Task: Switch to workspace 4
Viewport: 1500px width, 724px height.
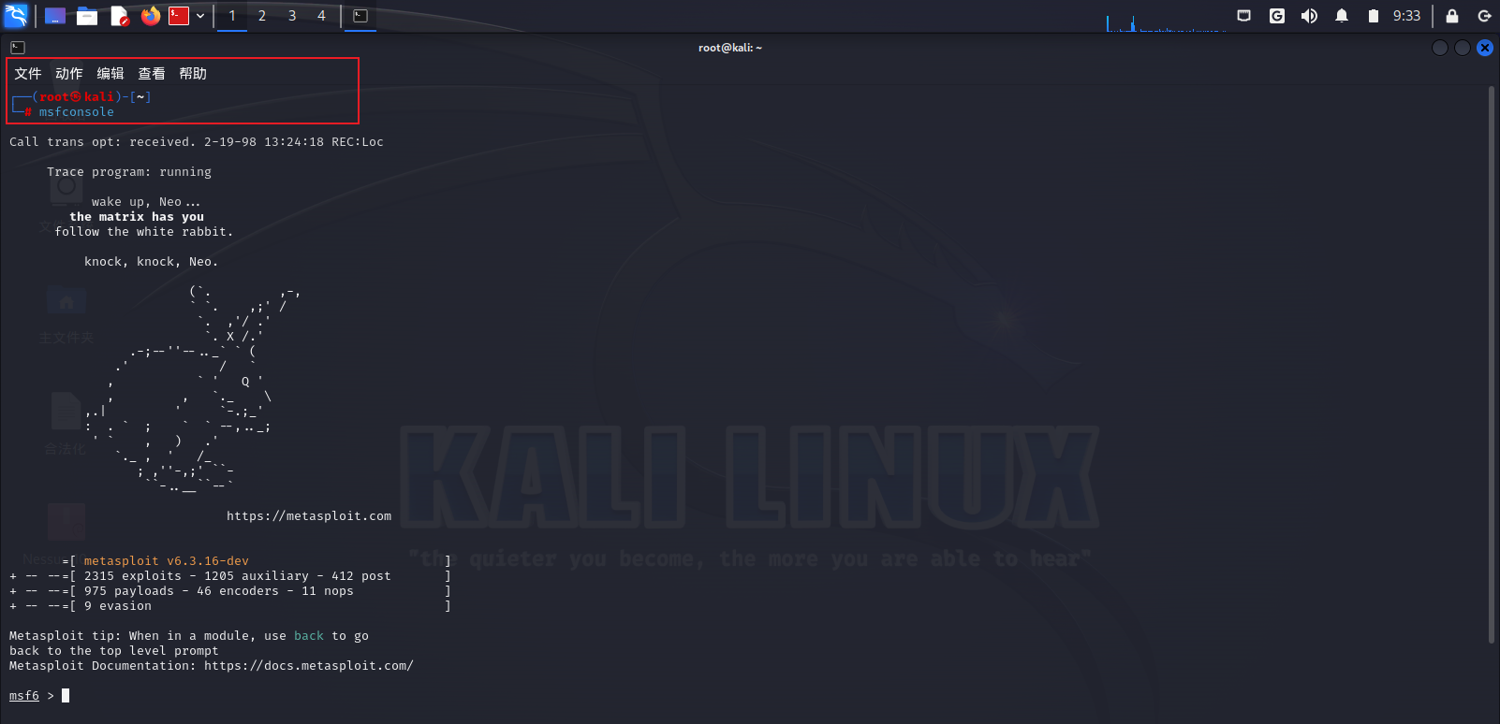Action: (321, 16)
